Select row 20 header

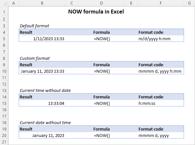[4, 135]
